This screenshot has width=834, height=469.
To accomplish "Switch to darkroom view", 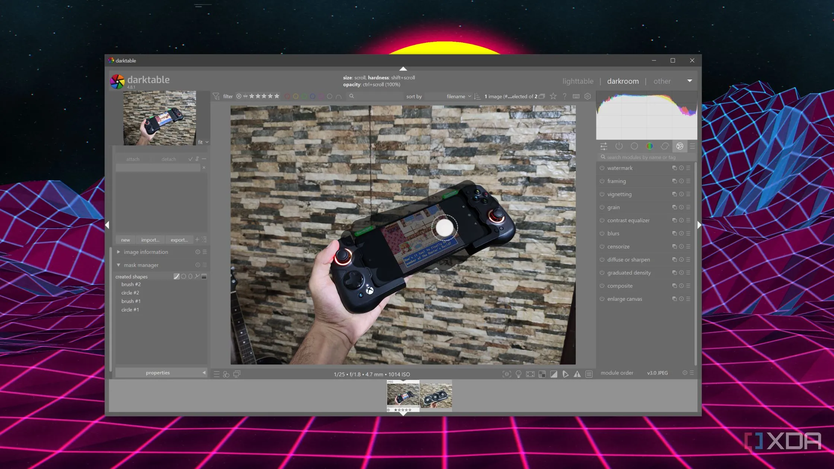I will point(623,81).
